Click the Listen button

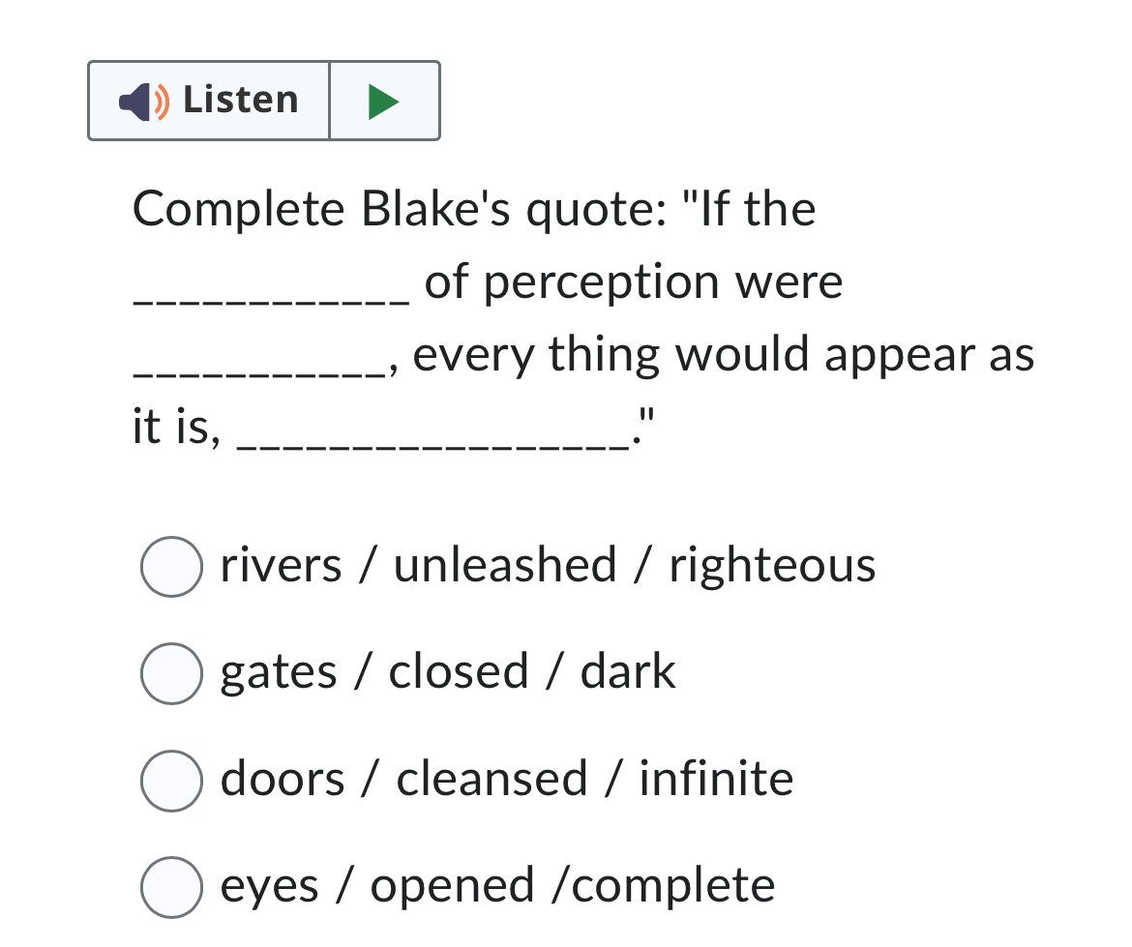point(209,100)
